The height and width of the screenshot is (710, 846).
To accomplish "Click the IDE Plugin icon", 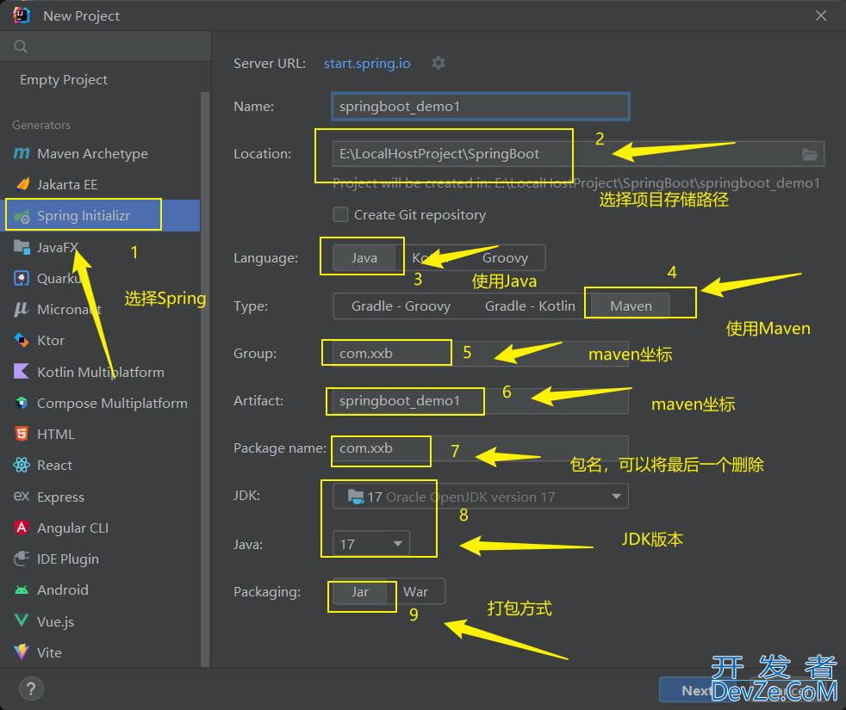I will click(x=22, y=559).
